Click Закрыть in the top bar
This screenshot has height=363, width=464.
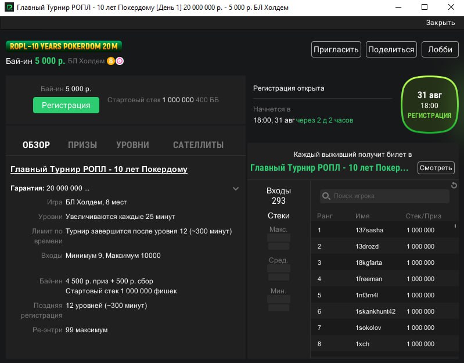440,23
